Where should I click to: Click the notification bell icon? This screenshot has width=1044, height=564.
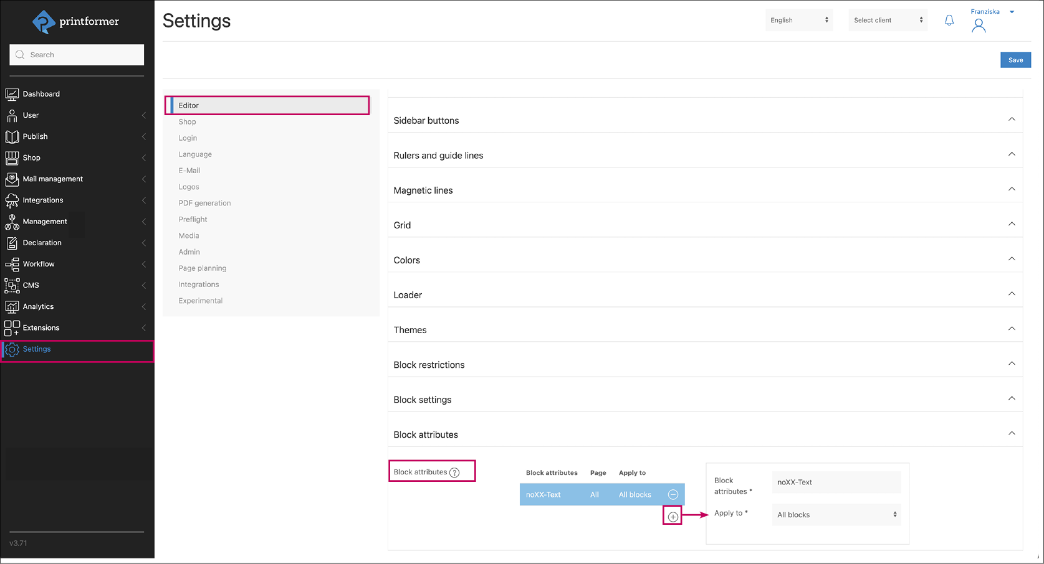[x=949, y=21]
